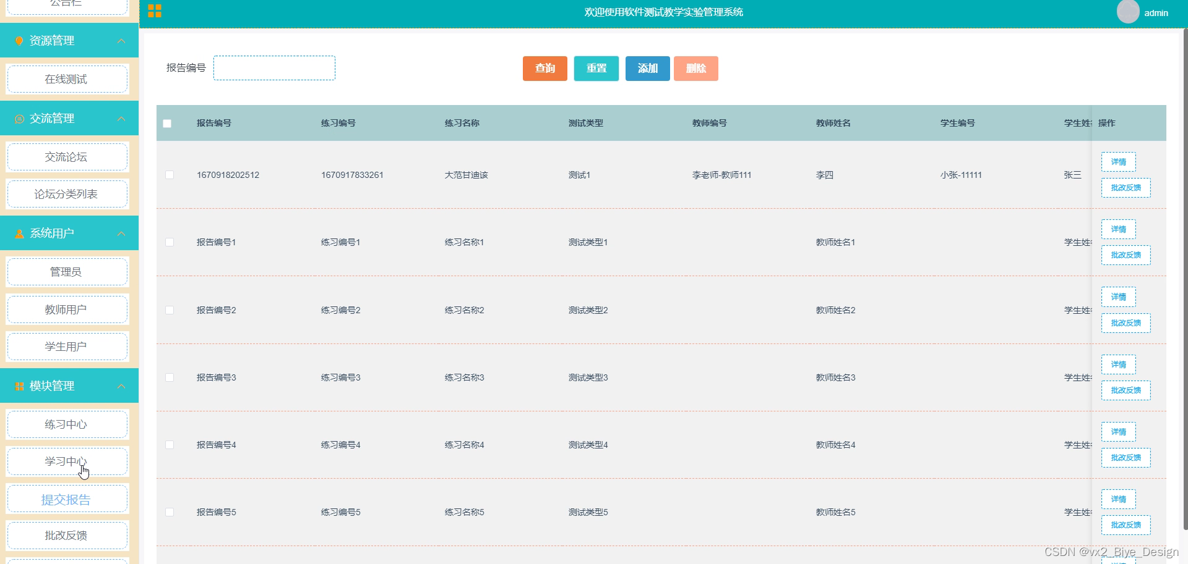Click cell 测试类型4

(x=588, y=445)
